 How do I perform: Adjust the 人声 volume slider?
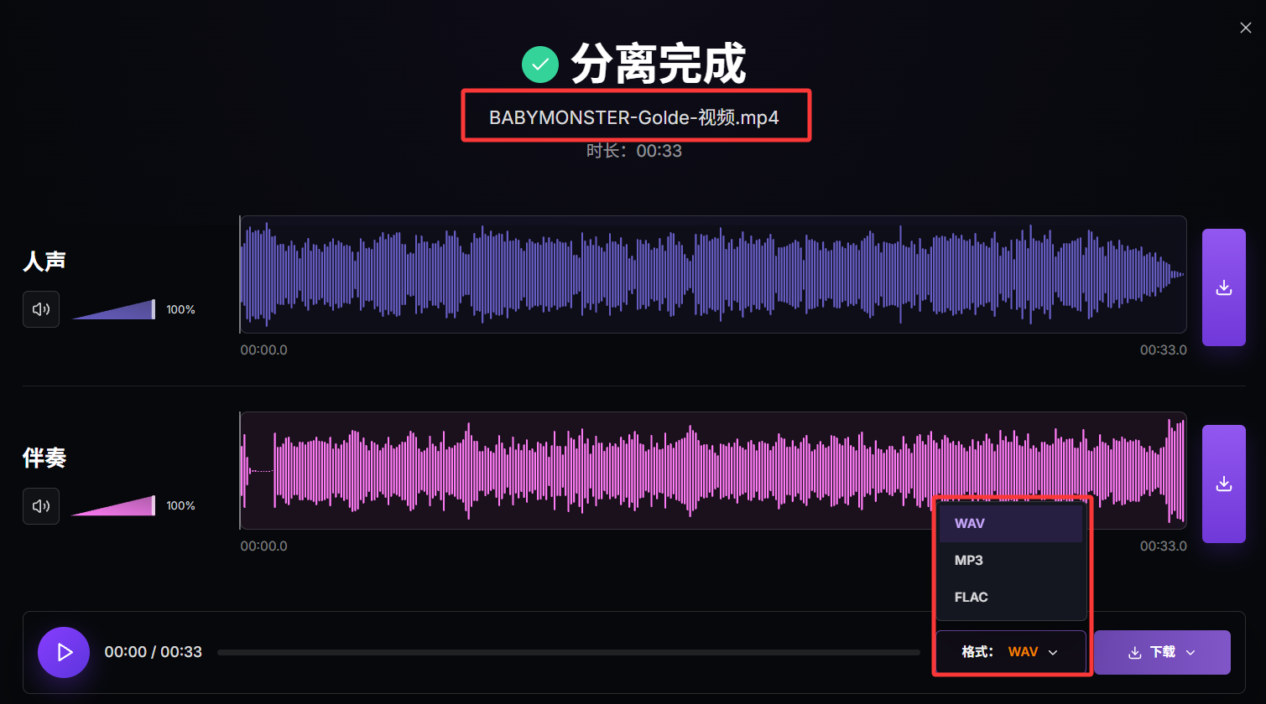tap(113, 309)
